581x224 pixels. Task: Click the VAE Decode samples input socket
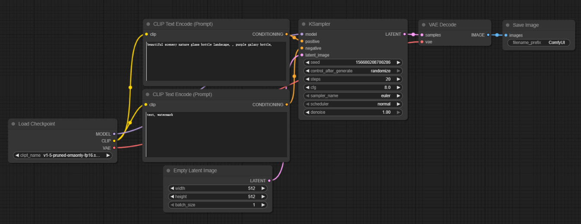[x=422, y=35]
